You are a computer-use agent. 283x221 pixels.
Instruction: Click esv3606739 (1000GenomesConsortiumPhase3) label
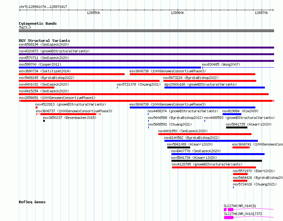168,104
